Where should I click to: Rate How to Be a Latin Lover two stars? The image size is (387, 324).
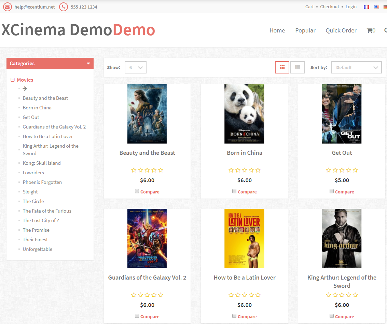click(x=238, y=295)
